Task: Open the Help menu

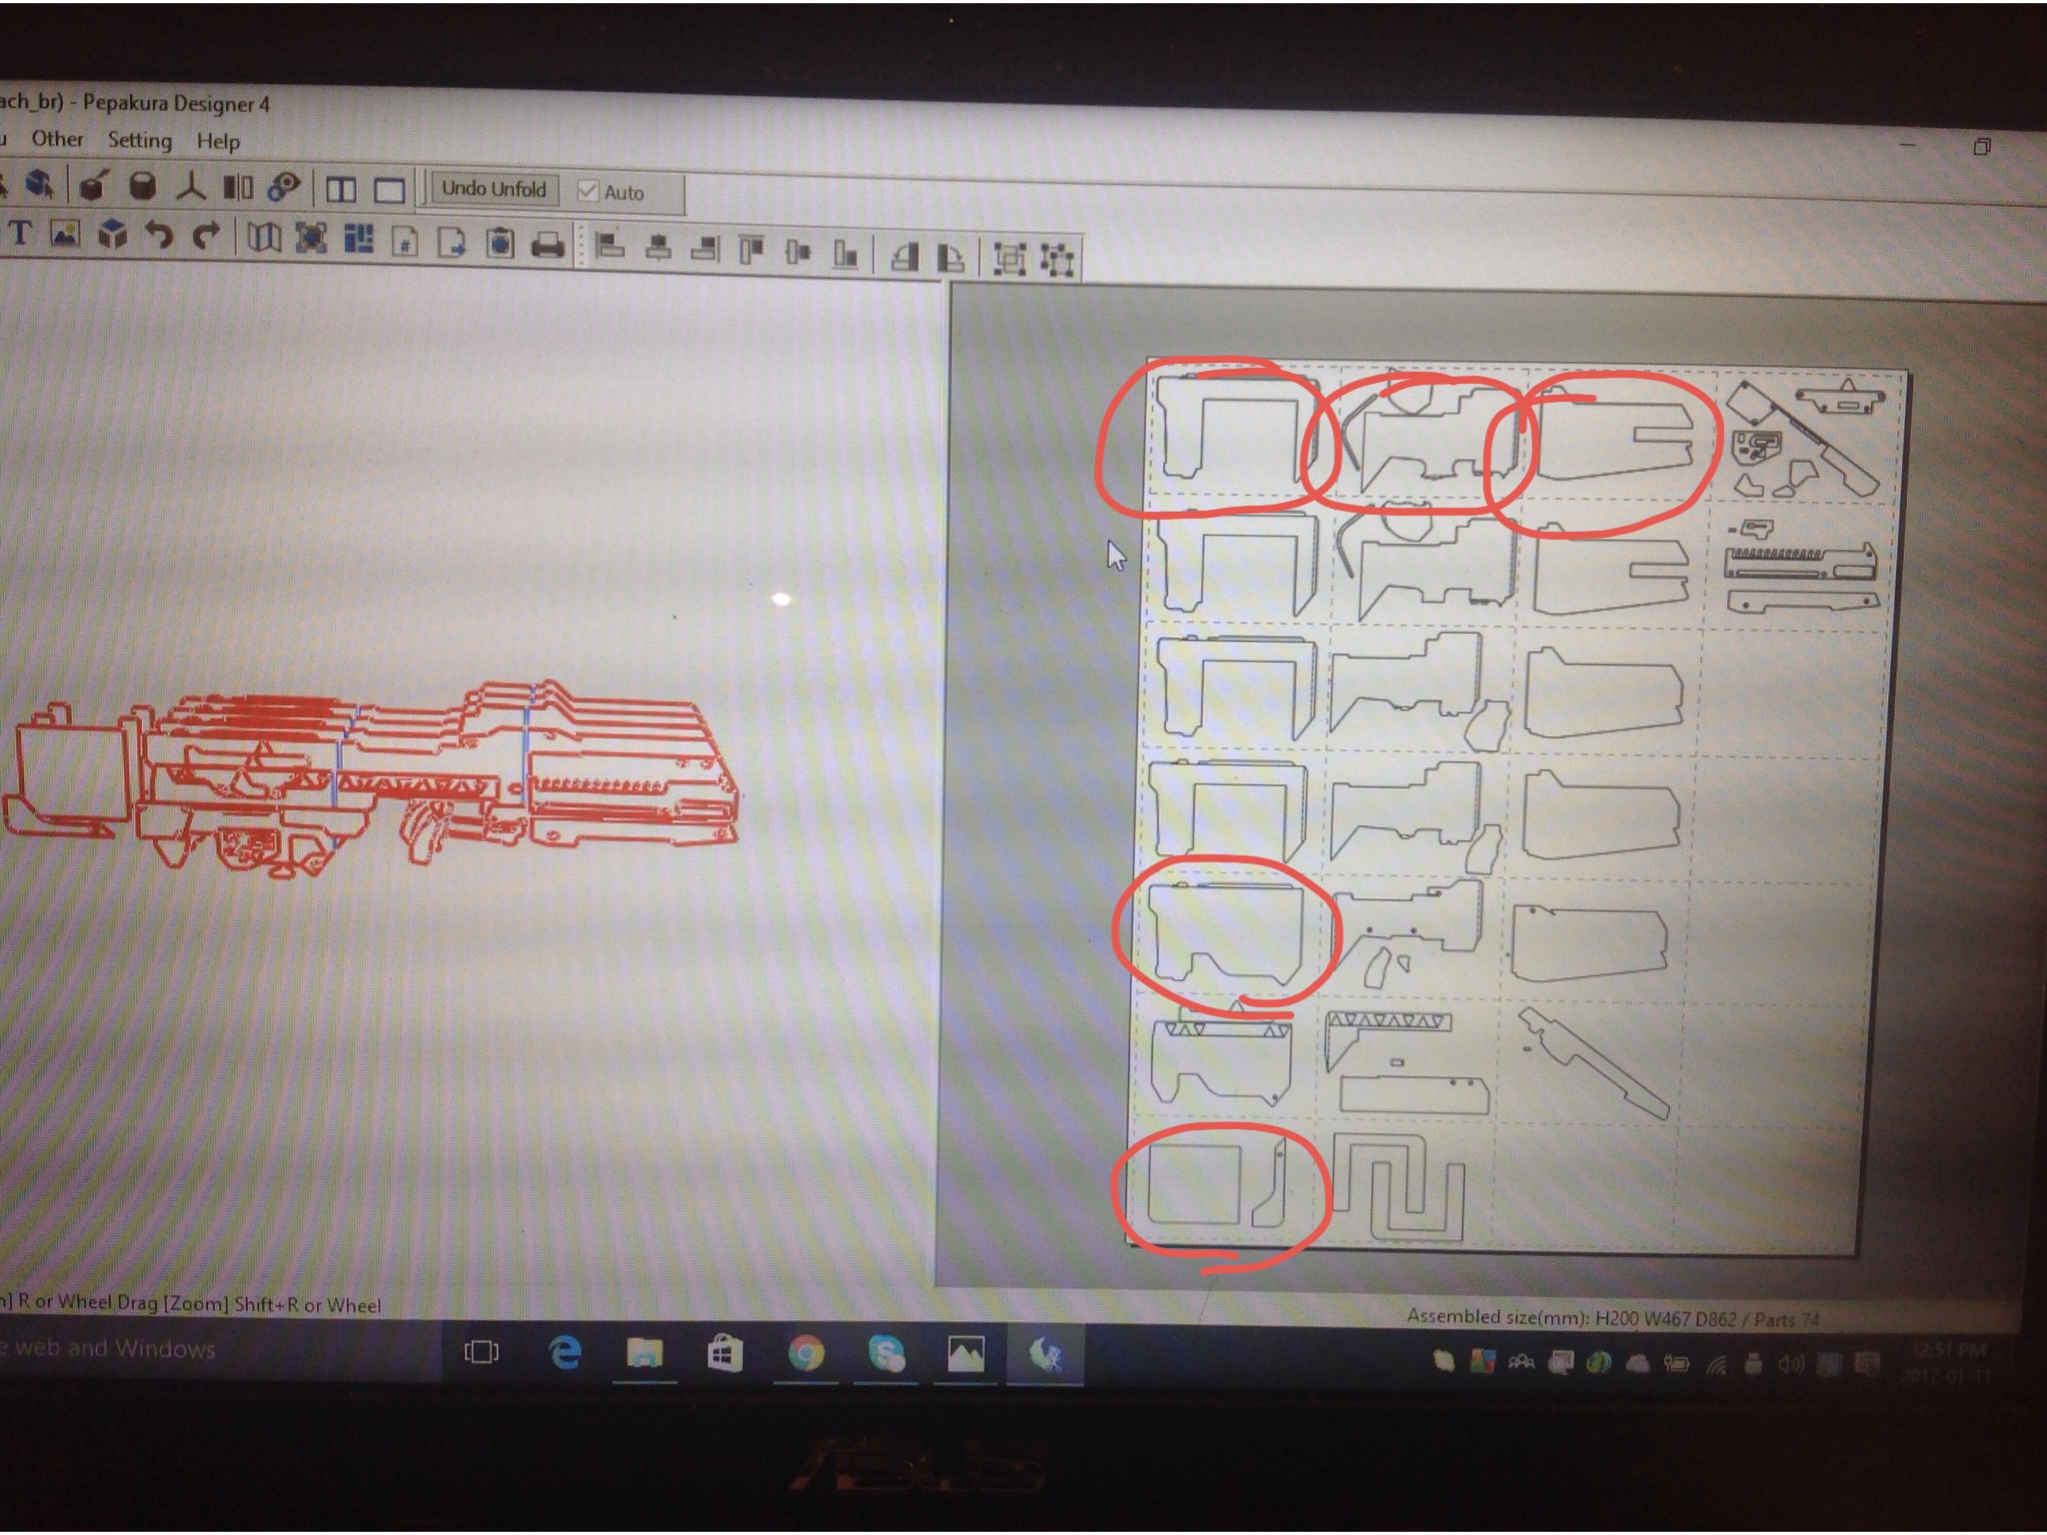Action: [217, 142]
